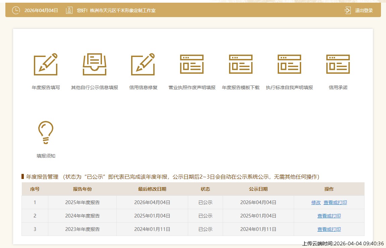
Task: Click the 信用承诺 text label
Action: (x=338, y=87)
